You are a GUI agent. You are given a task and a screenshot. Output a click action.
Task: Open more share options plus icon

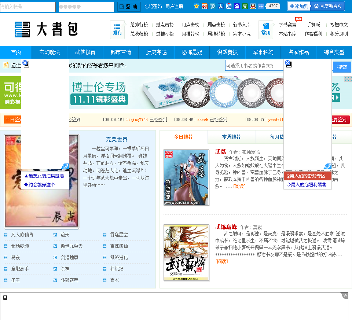(x=261, y=6)
